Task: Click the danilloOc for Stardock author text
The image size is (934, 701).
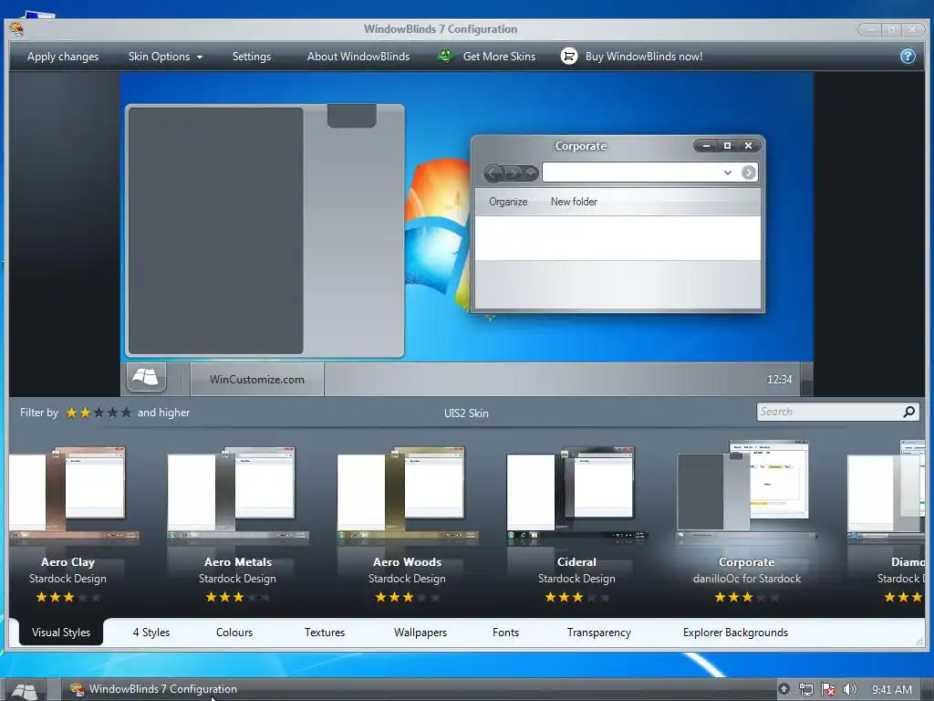Action: [x=747, y=578]
